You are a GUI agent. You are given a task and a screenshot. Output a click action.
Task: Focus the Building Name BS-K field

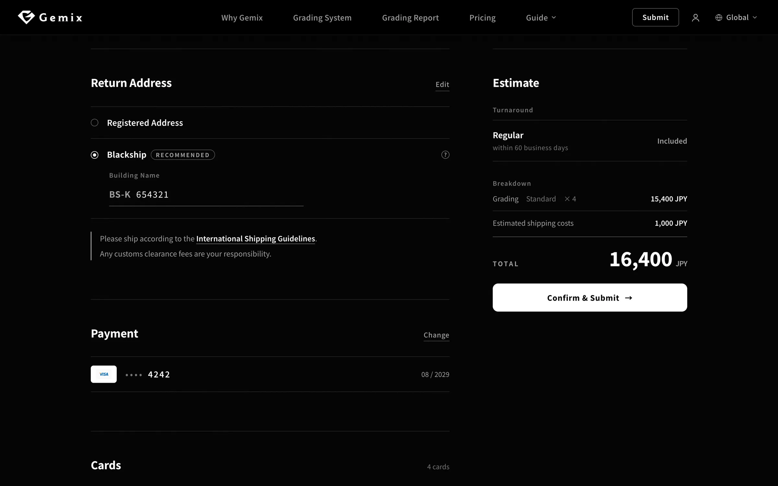[206, 195]
